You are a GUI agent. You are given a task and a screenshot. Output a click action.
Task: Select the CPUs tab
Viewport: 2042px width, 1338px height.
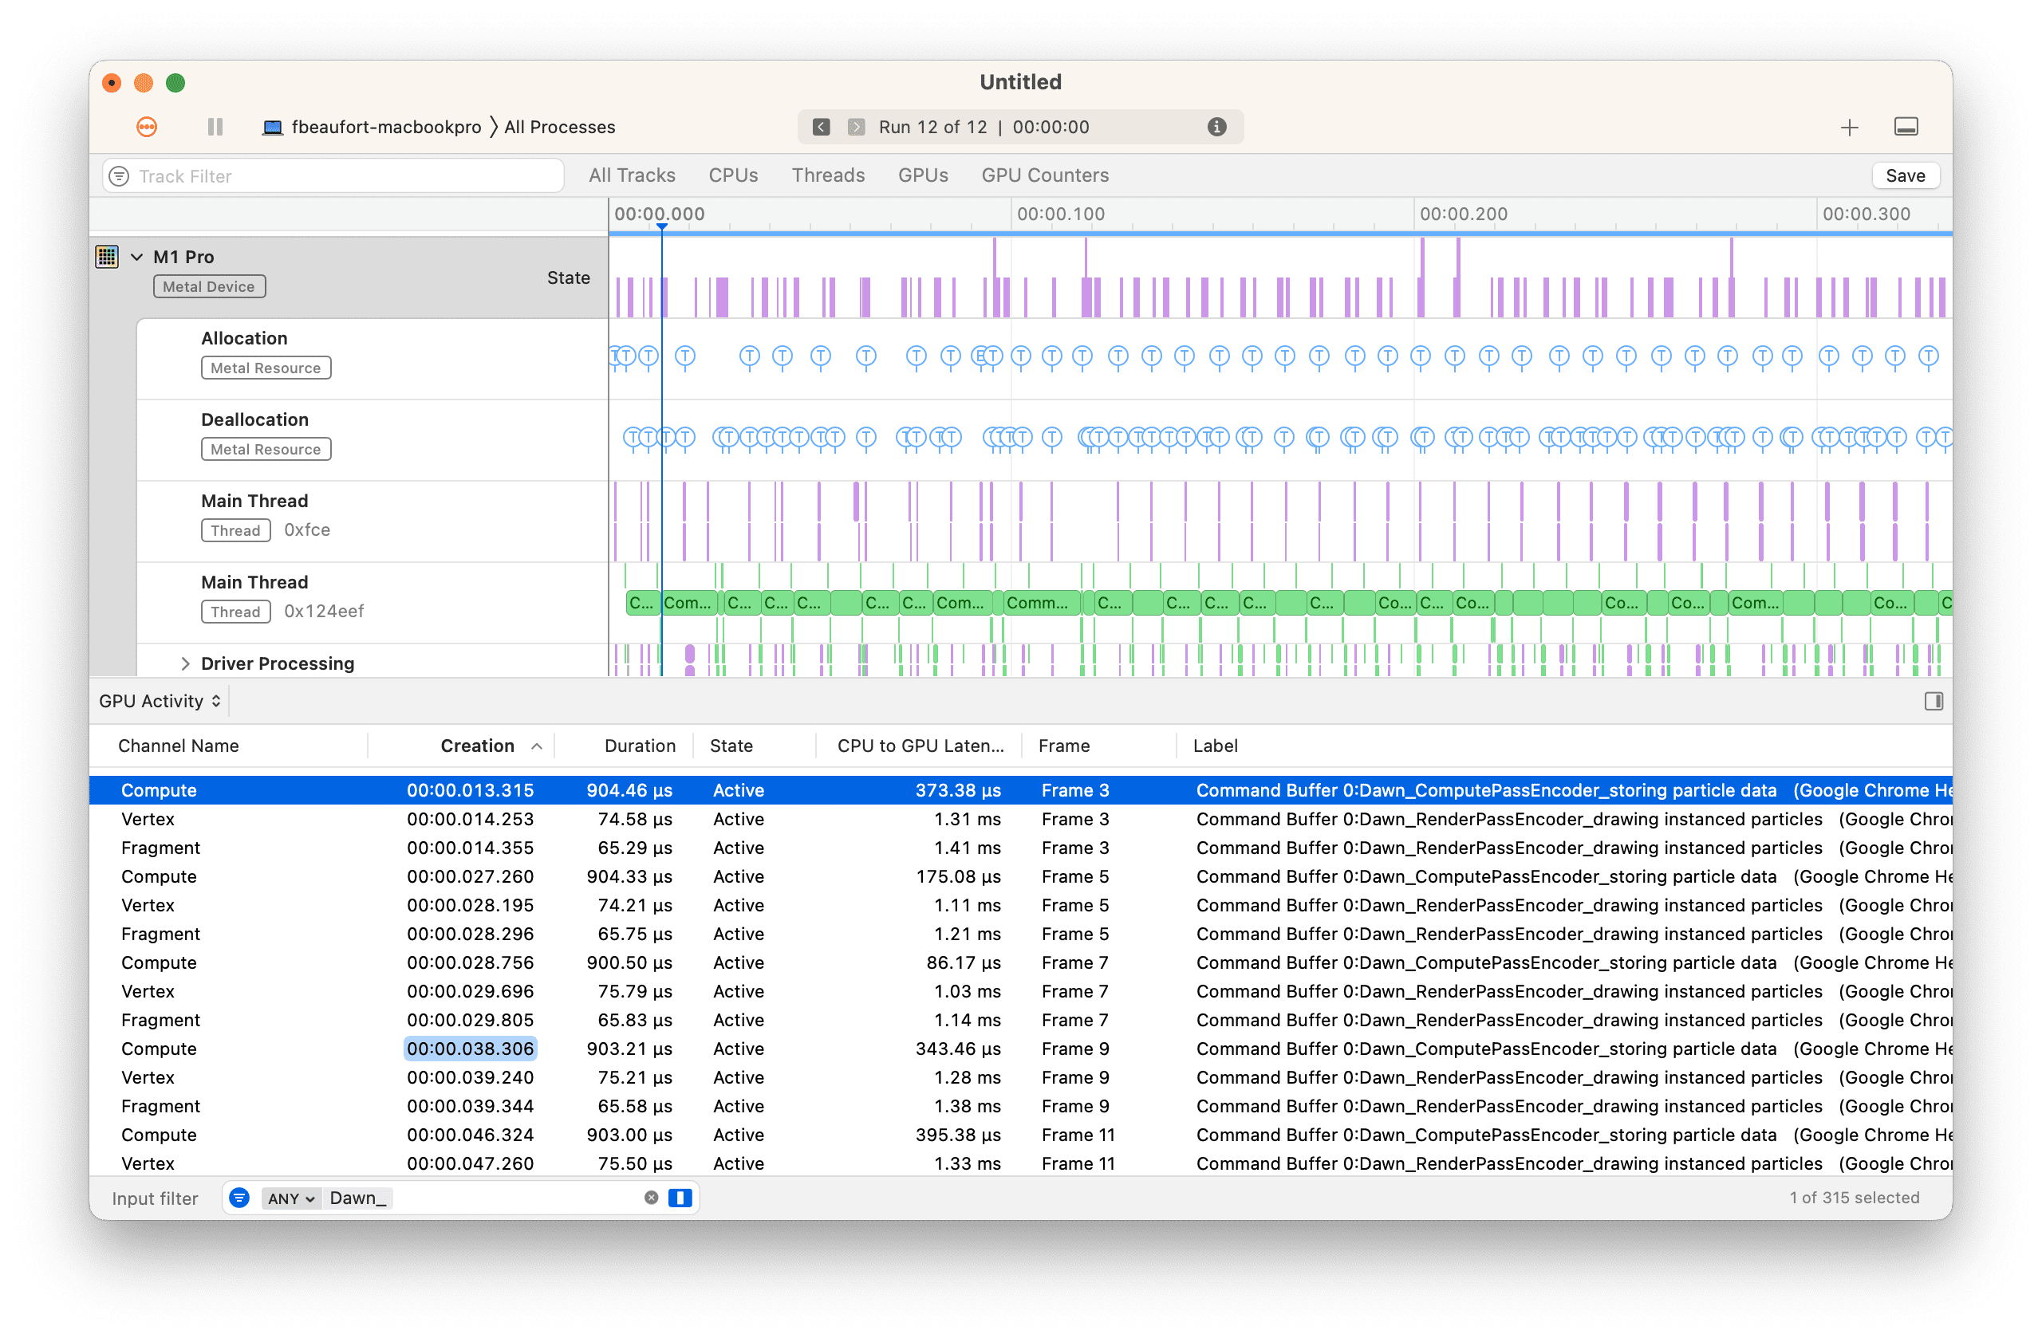pyautogui.click(x=735, y=175)
